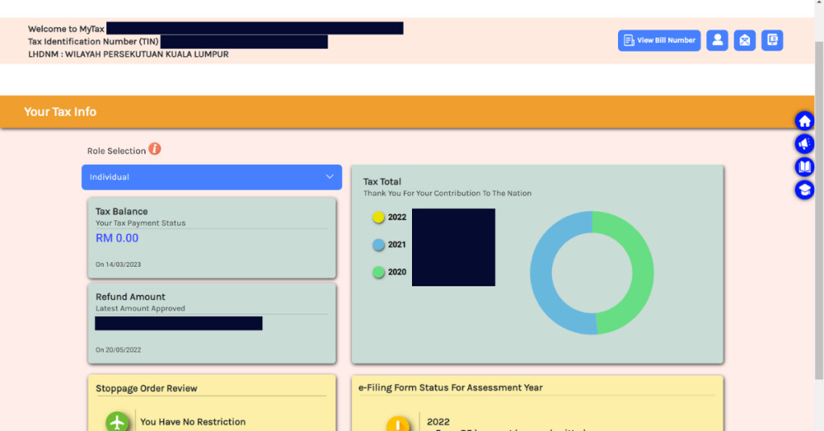Click the green airplane restriction icon

117,421
